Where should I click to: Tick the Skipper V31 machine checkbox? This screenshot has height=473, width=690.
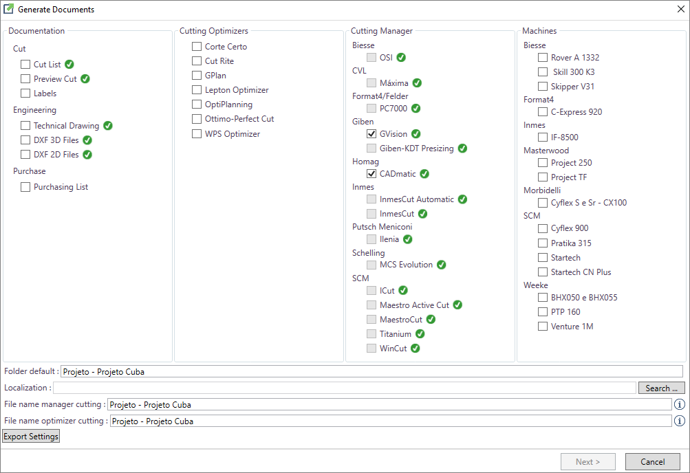[543, 87]
